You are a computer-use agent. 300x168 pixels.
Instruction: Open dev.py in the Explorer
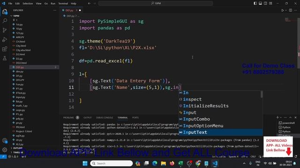[x=20, y=71]
